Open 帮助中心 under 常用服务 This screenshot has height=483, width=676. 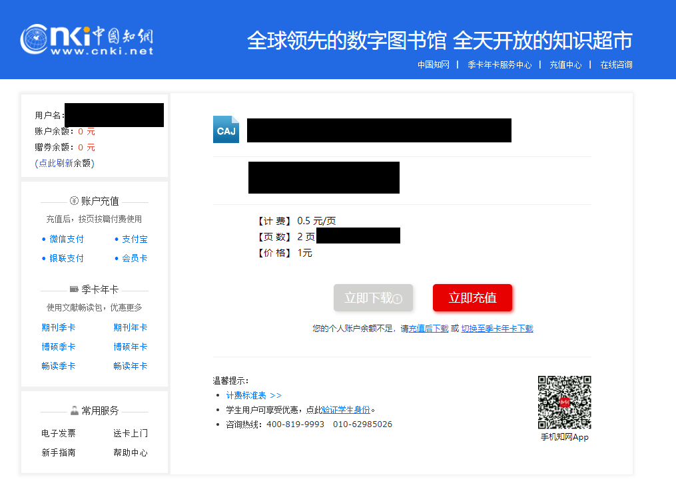pyautogui.click(x=131, y=452)
